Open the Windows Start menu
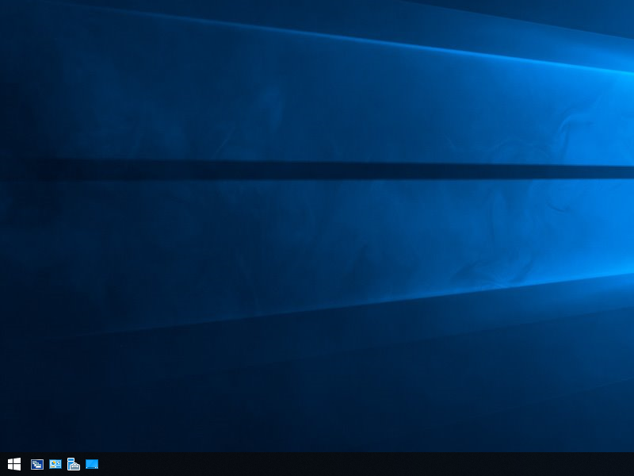Screen dimensions: 634x476 pyautogui.click(x=14, y=464)
